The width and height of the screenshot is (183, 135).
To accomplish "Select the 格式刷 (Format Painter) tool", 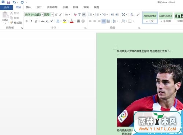I will pos(16,23).
